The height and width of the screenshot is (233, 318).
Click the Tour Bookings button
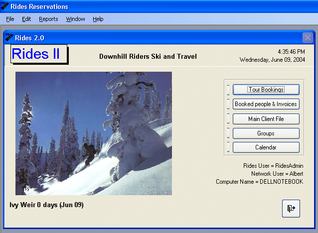pos(266,90)
